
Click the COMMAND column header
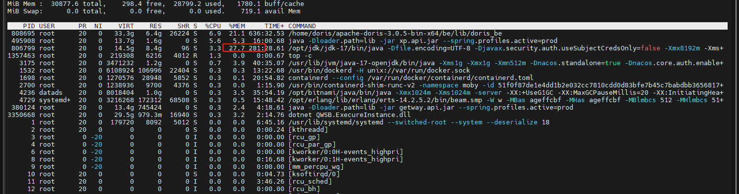tap(303, 26)
